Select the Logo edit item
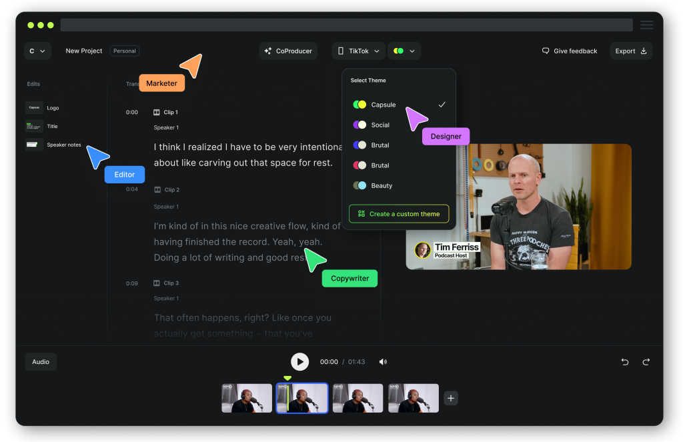This screenshot has width=683, height=442. tap(52, 107)
